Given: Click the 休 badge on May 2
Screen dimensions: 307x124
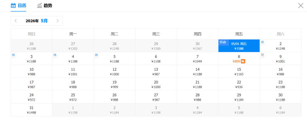Looking at the screenshot, I should [x=262, y=42].
